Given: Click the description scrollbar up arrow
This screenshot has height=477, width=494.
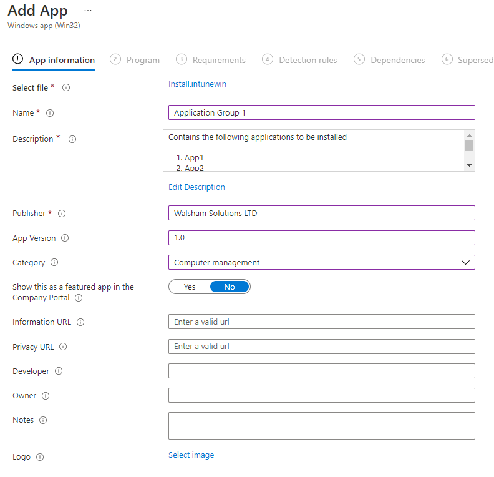Looking at the screenshot, I should [x=469, y=135].
